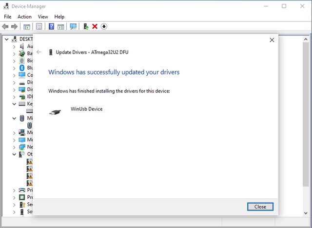Click the WinUsb Device USB plug icon
This screenshot has height=228, width=312.
[55, 112]
